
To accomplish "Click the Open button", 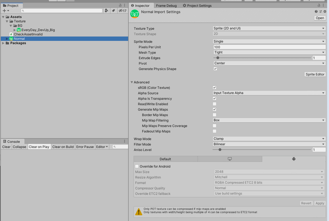I will 320,18.
